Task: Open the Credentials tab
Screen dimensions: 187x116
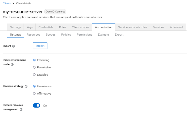Action: click(46, 27)
